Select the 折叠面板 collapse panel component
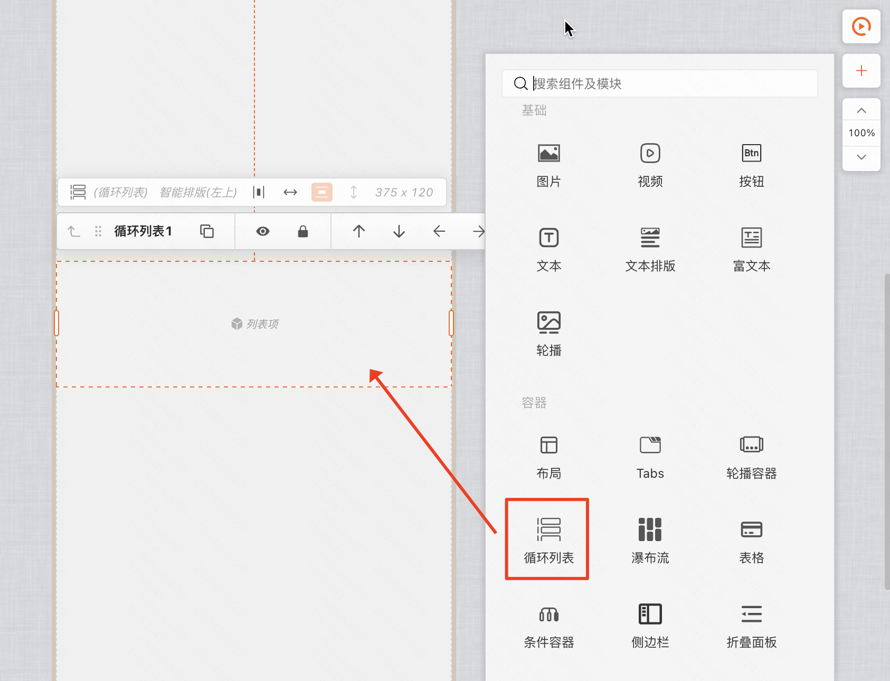This screenshot has width=890, height=681. coord(751,627)
